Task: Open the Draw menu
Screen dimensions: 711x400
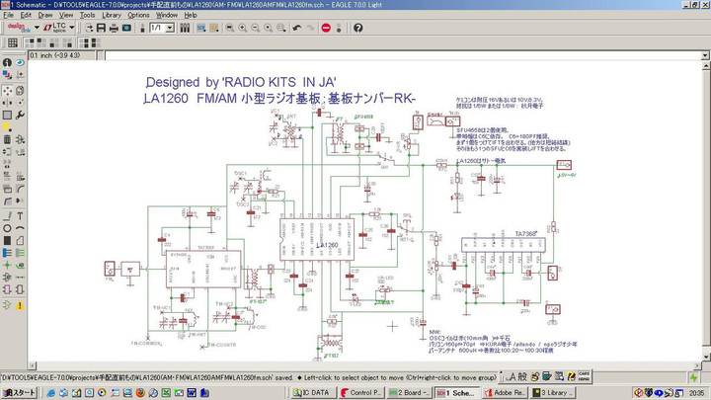Action: 45,16
